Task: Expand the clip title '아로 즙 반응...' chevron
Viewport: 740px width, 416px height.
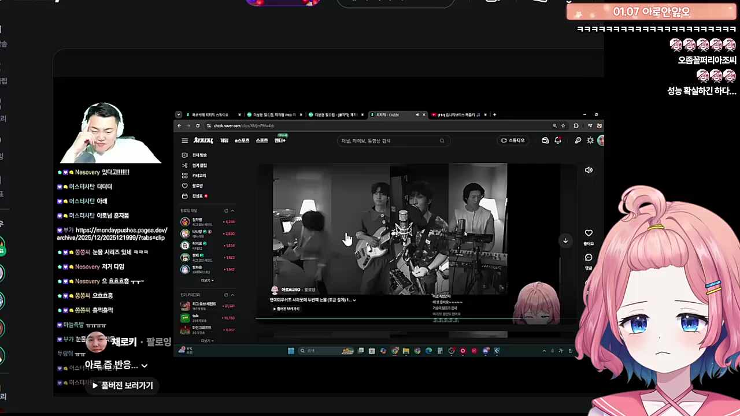Action: 145,365
